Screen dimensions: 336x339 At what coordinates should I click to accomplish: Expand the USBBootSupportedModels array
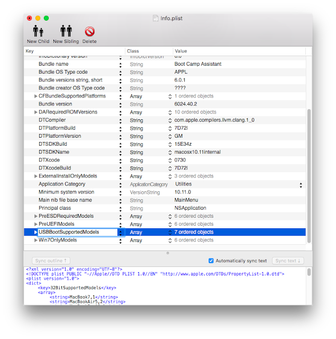(36, 232)
